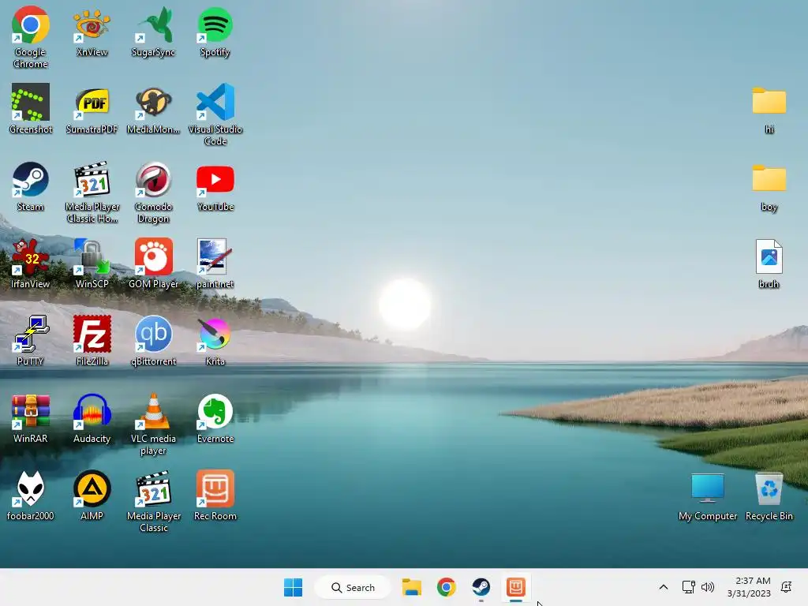The image size is (808, 606).
Task: Click the Evernote desktop shortcut
Action: pyautogui.click(x=215, y=418)
